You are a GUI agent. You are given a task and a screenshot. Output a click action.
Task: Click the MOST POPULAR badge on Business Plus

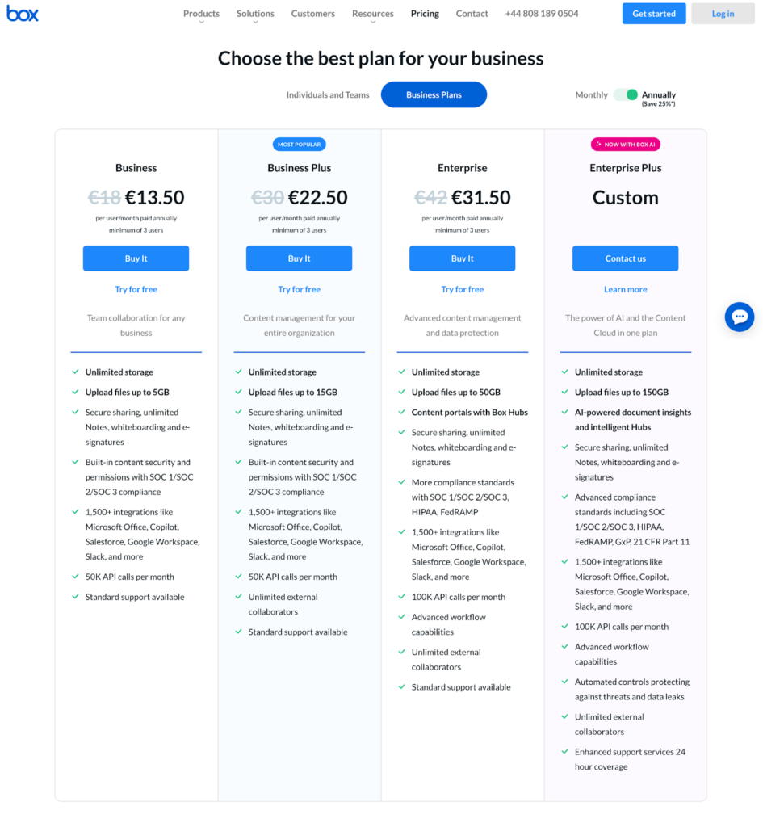(299, 144)
